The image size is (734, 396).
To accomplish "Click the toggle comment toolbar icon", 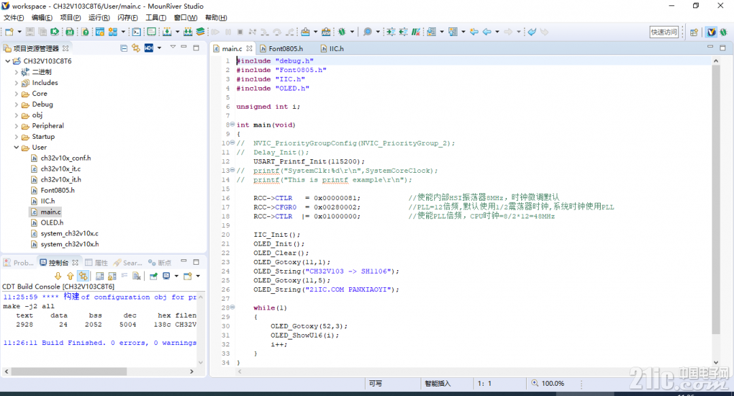I will [x=416, y=32].
